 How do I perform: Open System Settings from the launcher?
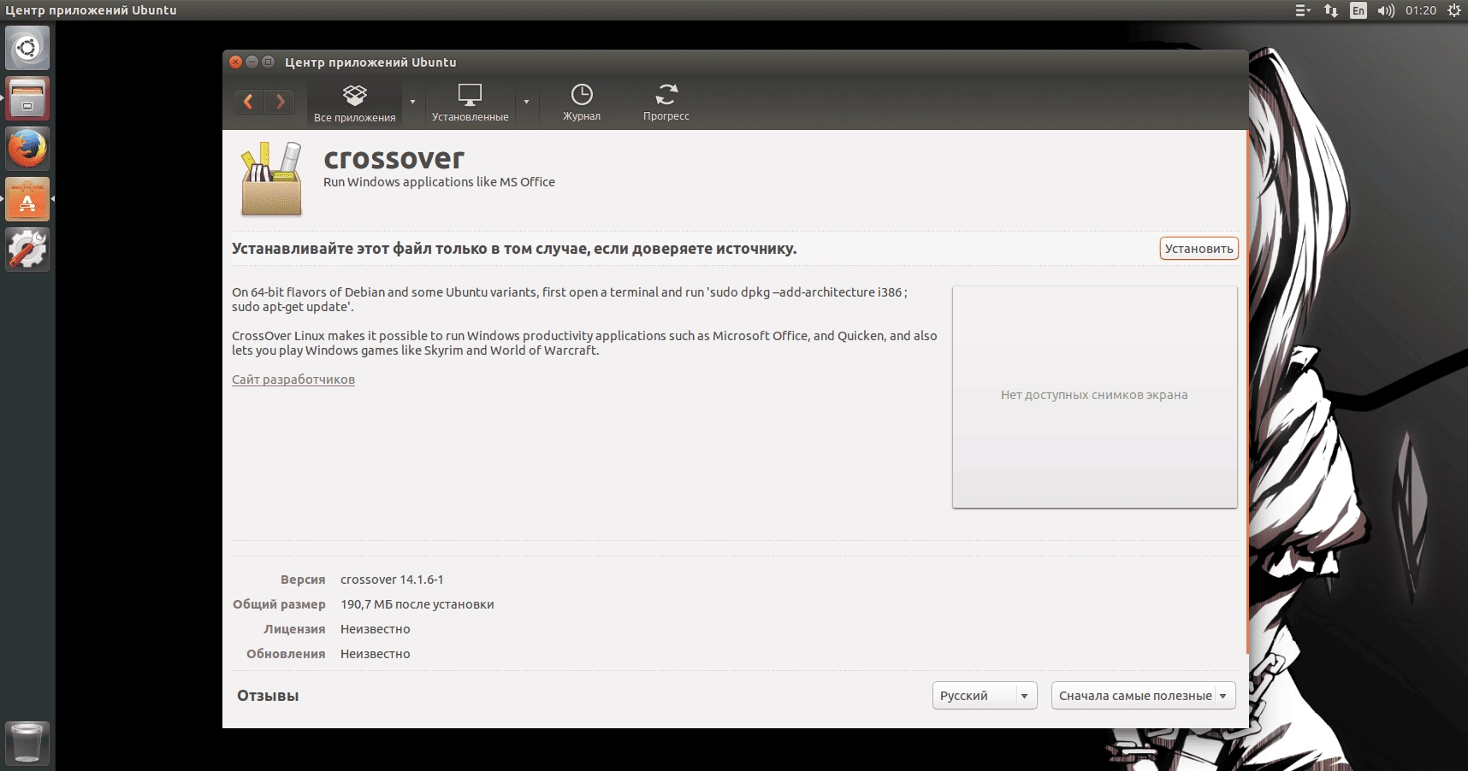pos(27,250)
